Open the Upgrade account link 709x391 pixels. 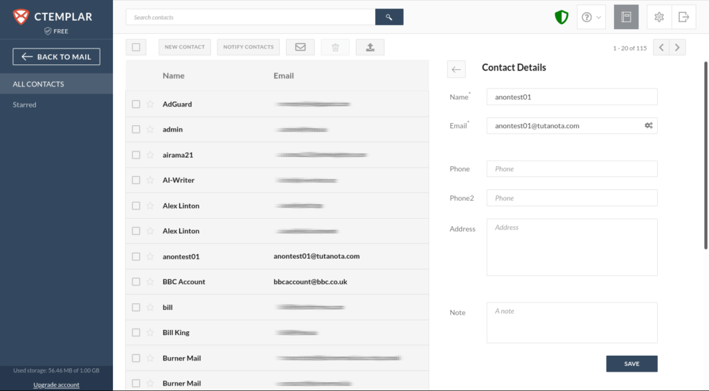(57, 385)
